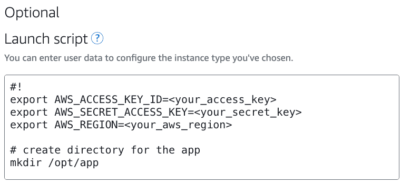Click the AWS_ACCESS_KEY_ID export line
Viewport: 411px width, 194px height.
tap(143, 100)
